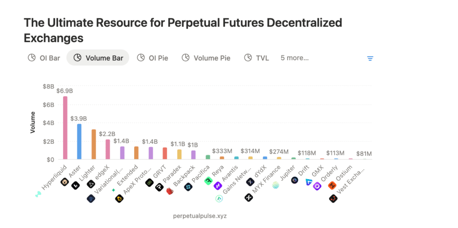Switch to the OI Pie tab
The width and height of the screenshot is (458, 228).
[x=153, y=58]
